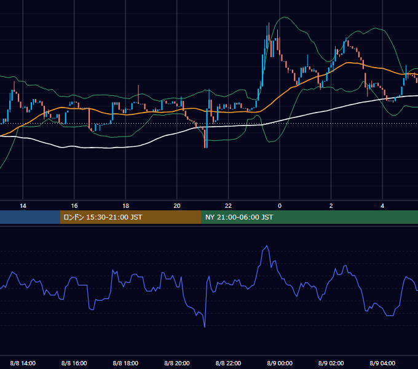The width and height of the screenshot is (418, 369).
Task: Click the highest candle wick before midnight
Action: [269, 23]
